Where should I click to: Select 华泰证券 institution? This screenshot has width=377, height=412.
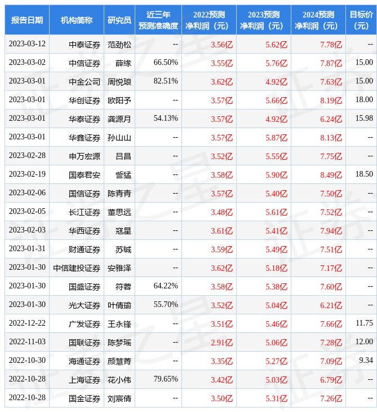(x=85, y=119)
